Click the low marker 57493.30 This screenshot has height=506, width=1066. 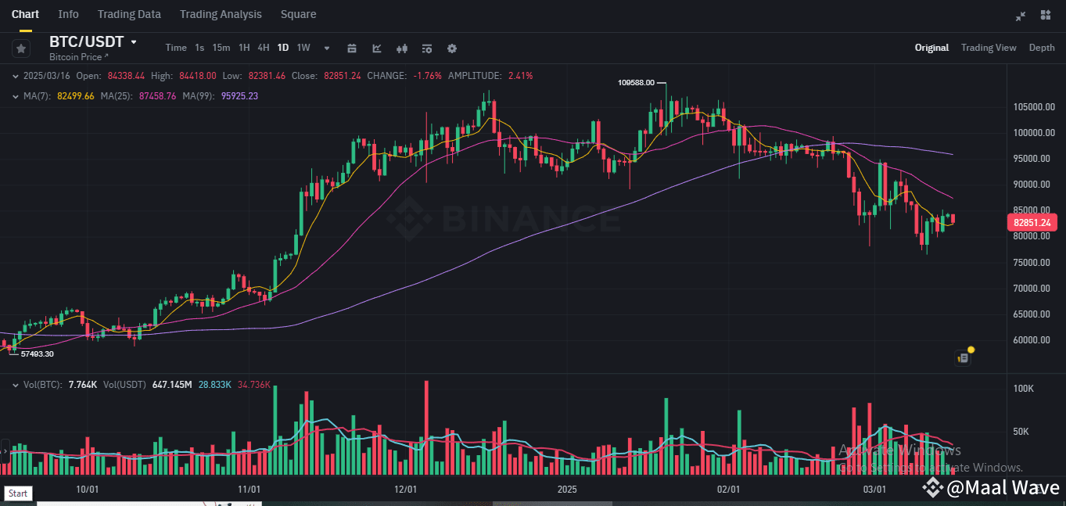pos(37,354)
